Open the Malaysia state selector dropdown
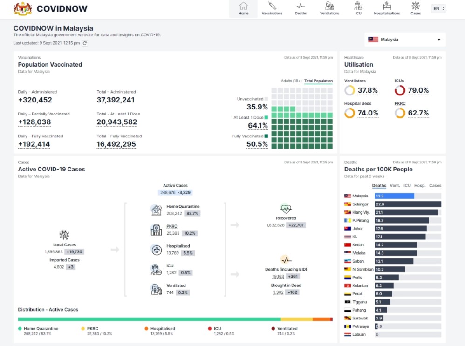This screenshot has width=465, height=346. (x=405, y=40)
